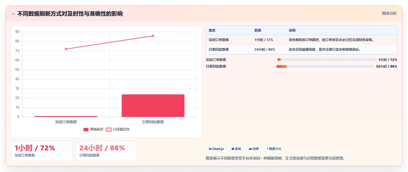The image size is (408, 172).
Task: Click the 24小时 / 86% progress value
Action: tap(387, 66)
